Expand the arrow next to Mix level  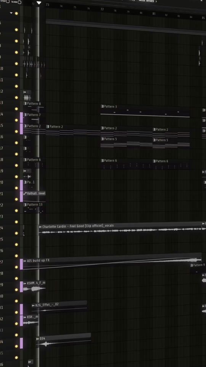click(x=156, y=2)
